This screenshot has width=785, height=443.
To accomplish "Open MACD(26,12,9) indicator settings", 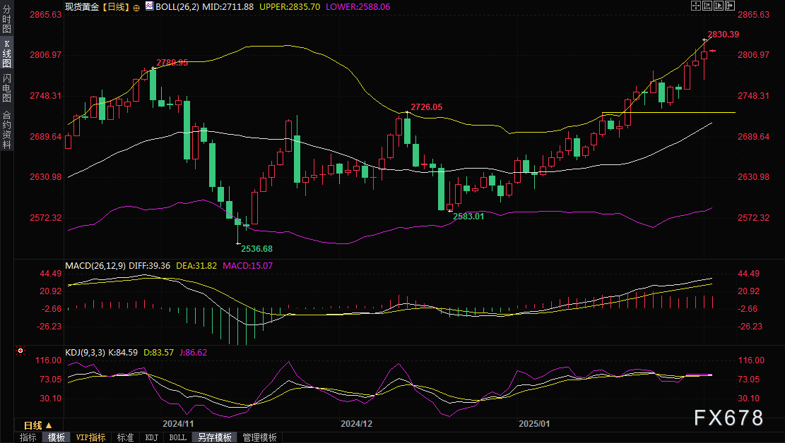I will pyautogui.click(x=95, y=265).
